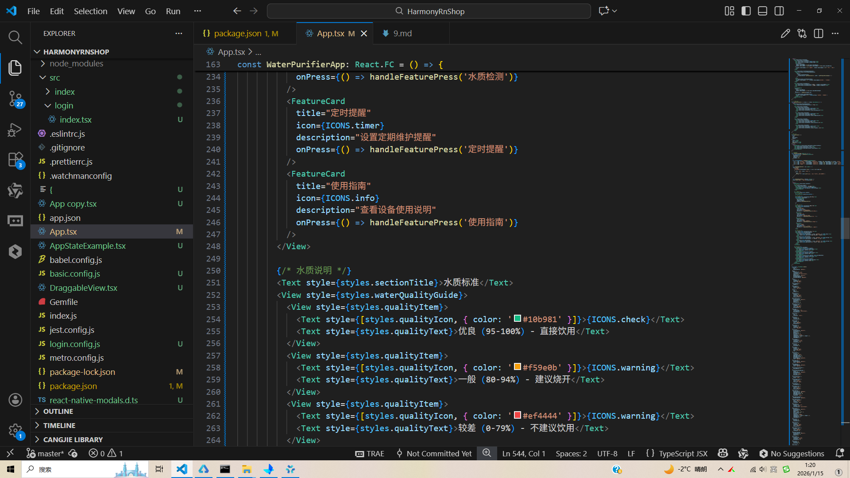Expand the OUTLINE section
Screen dimensions: 850x478
tap(58, 411)
